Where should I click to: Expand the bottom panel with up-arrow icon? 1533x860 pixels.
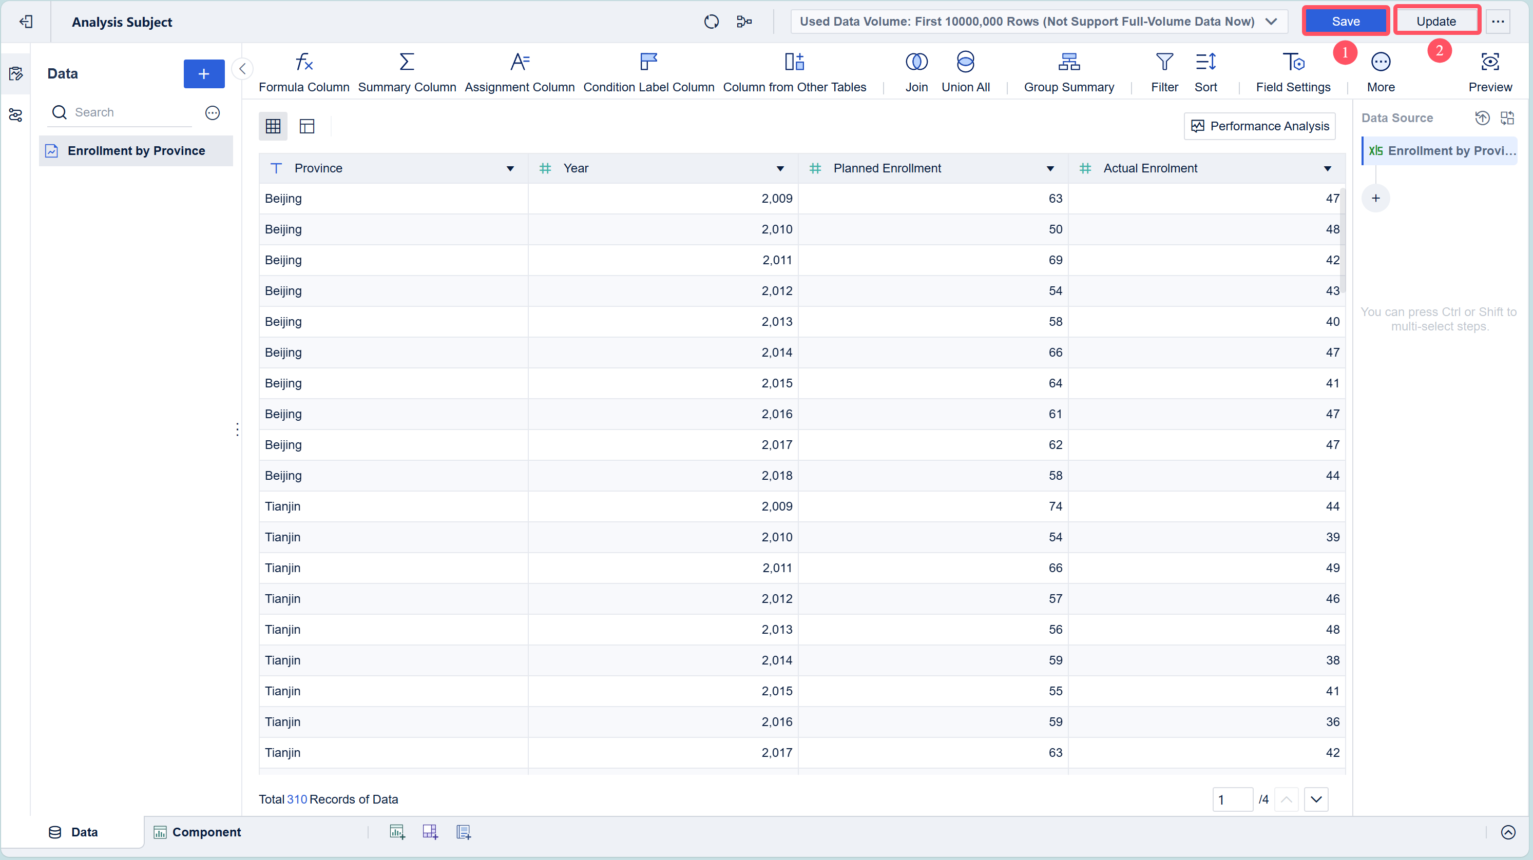(x=1507, y=832)
